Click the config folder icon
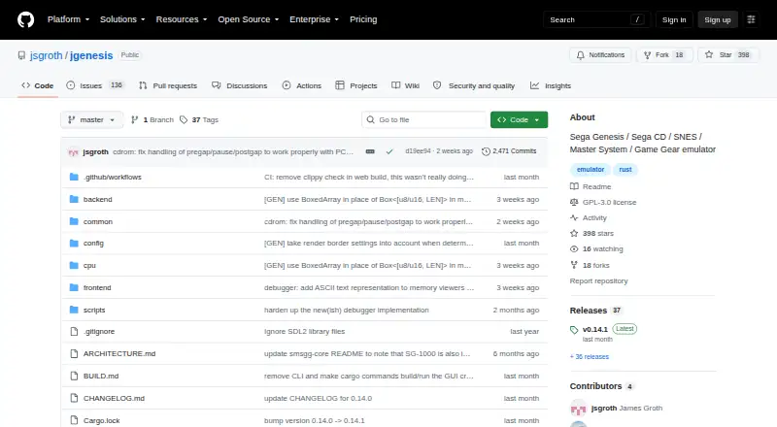Viewport: 777px width, 427px height. click(x=75, y=244)
